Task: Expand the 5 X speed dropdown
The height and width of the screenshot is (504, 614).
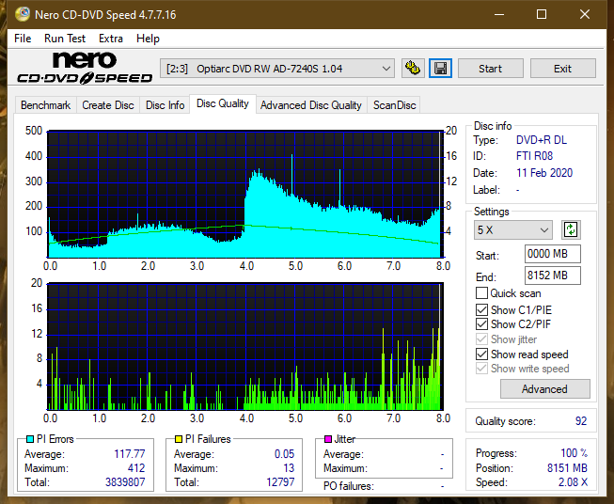Action: (x=513, y=229)
